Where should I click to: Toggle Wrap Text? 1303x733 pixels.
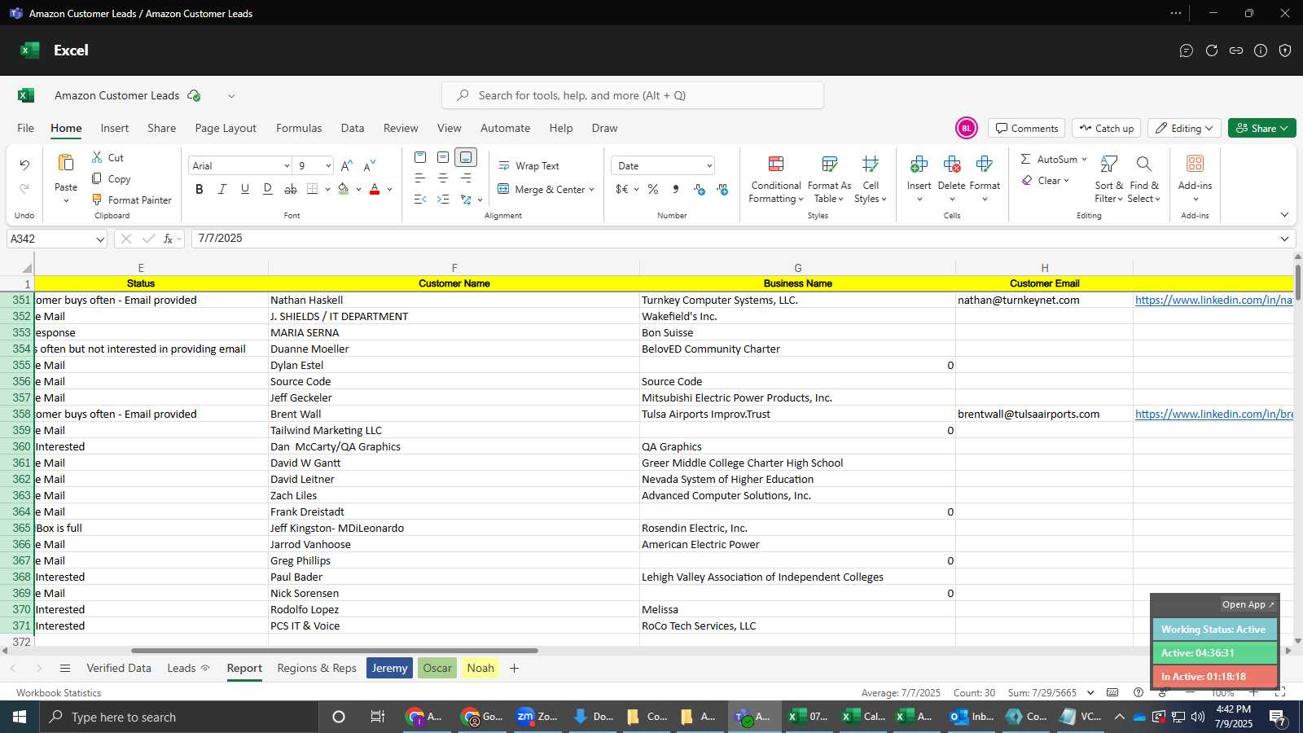point(529,165)
